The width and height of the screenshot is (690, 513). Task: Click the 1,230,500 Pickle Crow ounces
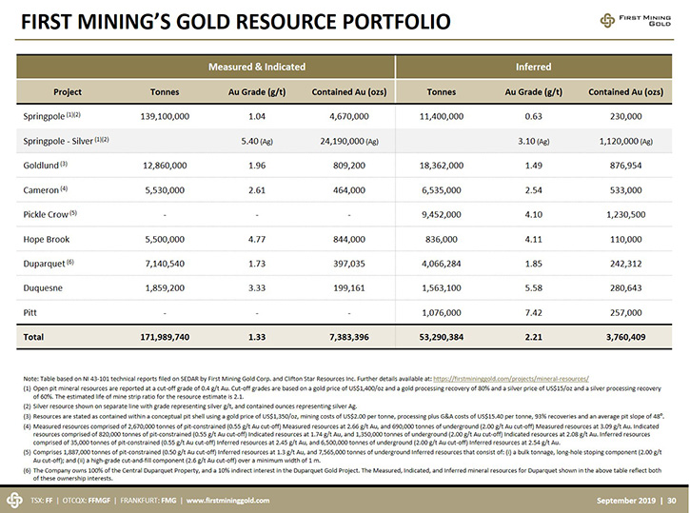coord(625,214)
